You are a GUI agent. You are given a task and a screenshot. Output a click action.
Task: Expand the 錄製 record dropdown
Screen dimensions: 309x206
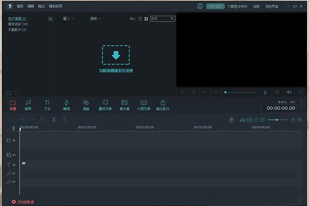(x=95, y=19)
